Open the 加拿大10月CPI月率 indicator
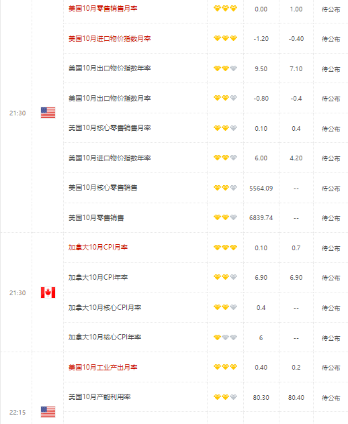The height and width of the screenshot is (424, 348). pos(98,248)
